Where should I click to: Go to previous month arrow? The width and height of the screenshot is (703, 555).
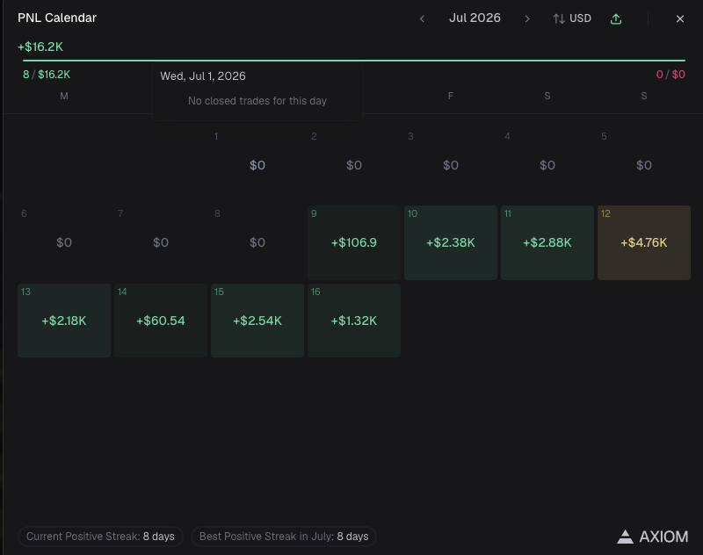[x=422, y=18]
